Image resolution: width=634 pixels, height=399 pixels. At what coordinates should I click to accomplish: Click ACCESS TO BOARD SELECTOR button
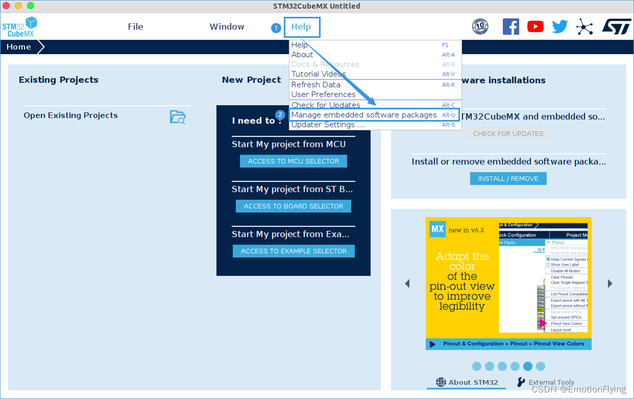click(x=293, y=206)
